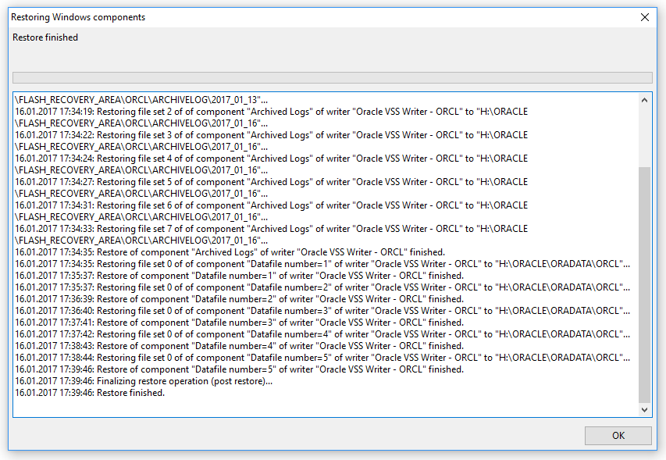Screen dimensions: 666x460
Task: Click the log scrollbar up arrow
Action: (644, 100)
